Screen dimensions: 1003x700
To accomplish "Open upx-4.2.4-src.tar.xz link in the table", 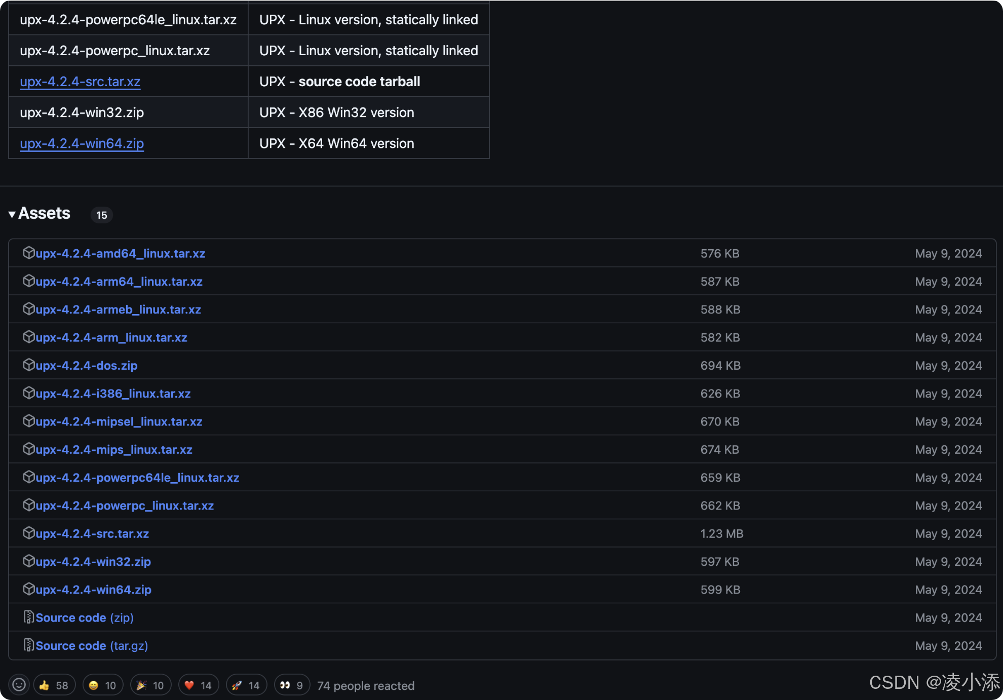I will (80, 82).
